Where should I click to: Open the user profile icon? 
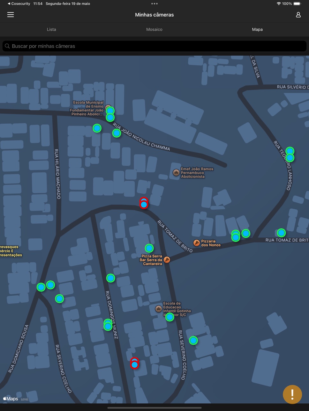pyautogui.click(x=298, y=15)
